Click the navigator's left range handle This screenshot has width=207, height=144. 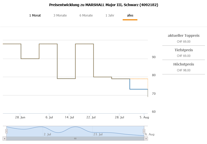(x=6, y=131)
